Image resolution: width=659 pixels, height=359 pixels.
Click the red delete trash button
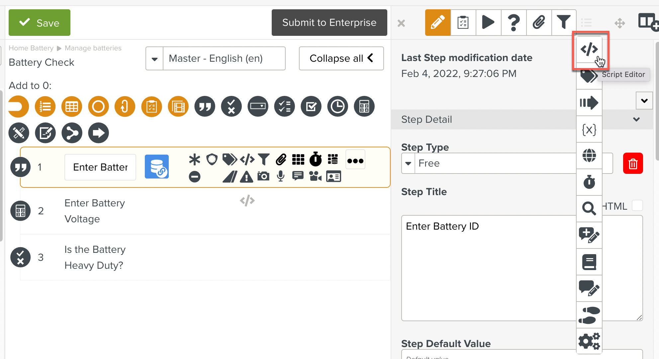tap(633, 163)
